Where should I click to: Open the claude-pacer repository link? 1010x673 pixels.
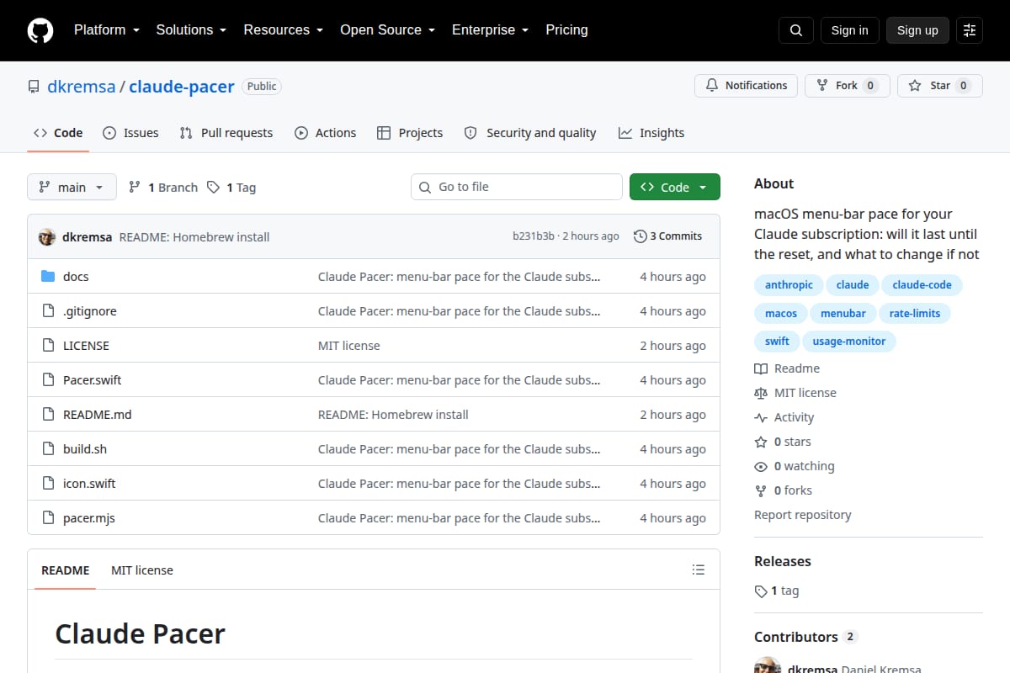click(182, 87)
